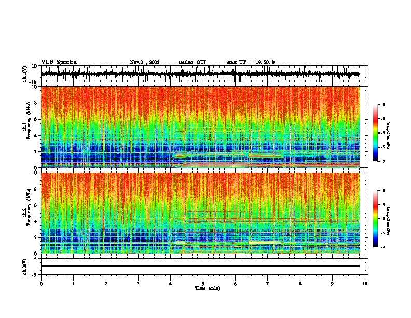The width and height of the screenshot is (411, 318).
Task: Click the "3" tick on the Time axis
Action: tap(138, 284)
